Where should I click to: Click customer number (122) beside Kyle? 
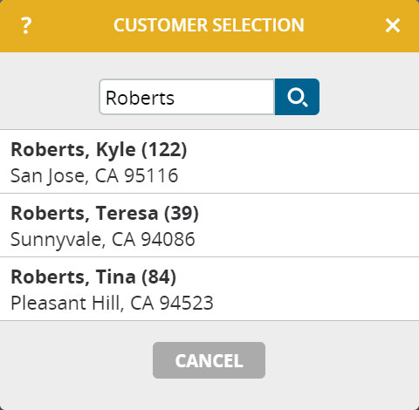click(164, 150)
